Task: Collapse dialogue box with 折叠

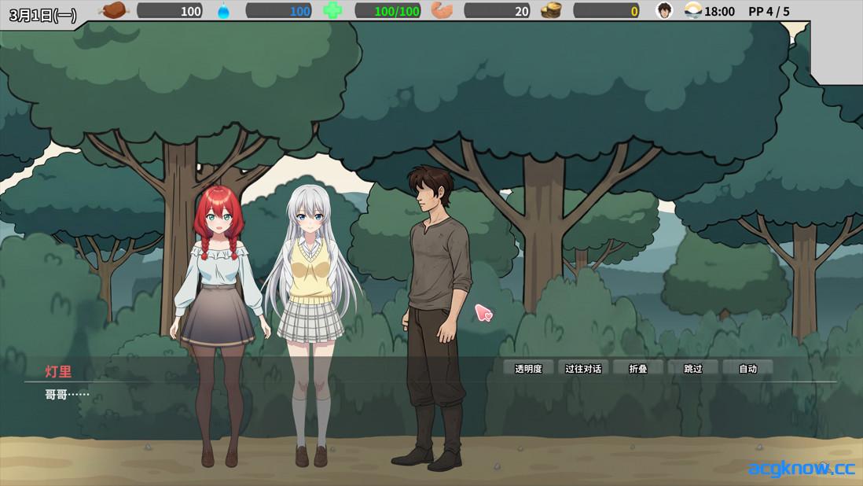Action: (x=638, y=369)
